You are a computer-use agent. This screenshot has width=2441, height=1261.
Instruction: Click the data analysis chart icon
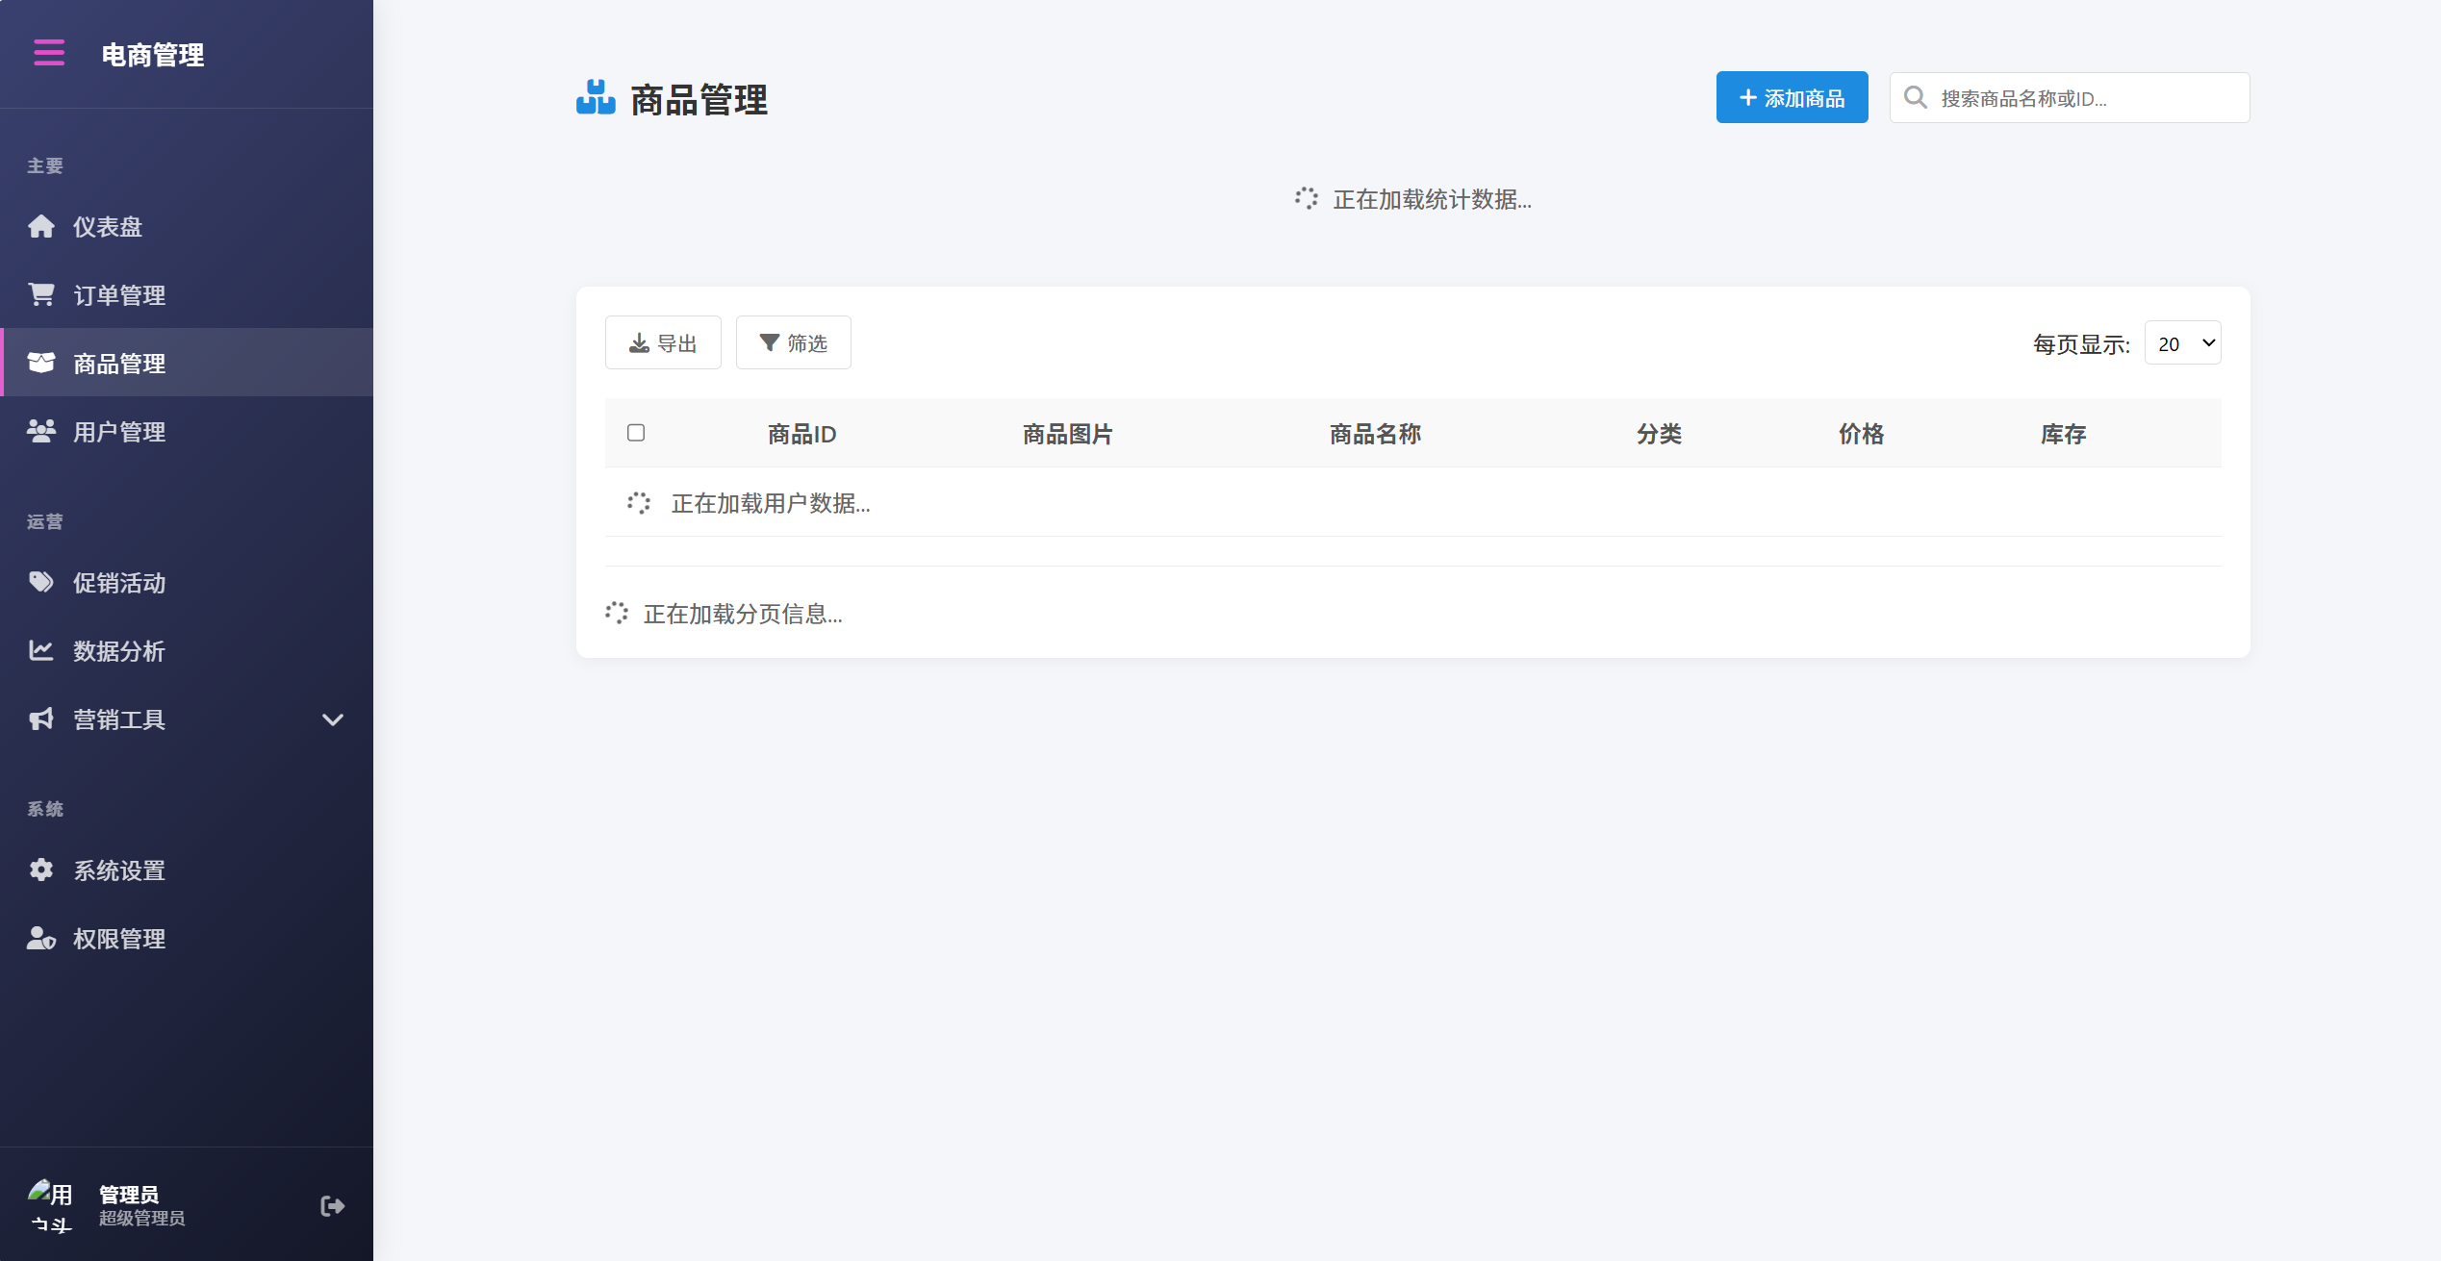41,650
